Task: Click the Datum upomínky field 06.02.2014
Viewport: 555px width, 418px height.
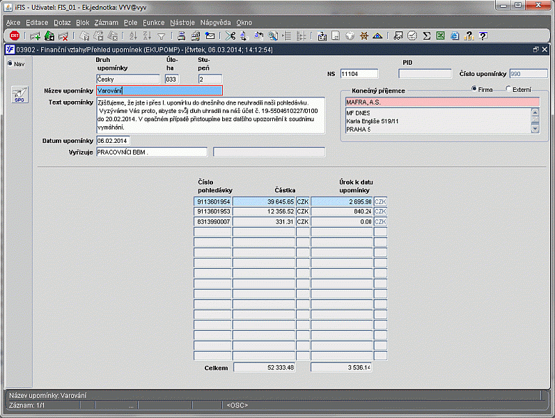Action: 113,141
